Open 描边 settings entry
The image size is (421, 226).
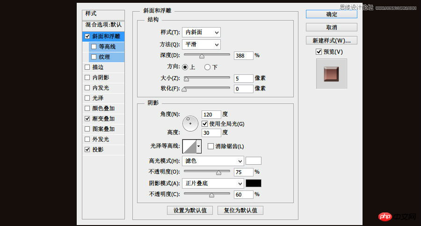[x=98, y=67]
